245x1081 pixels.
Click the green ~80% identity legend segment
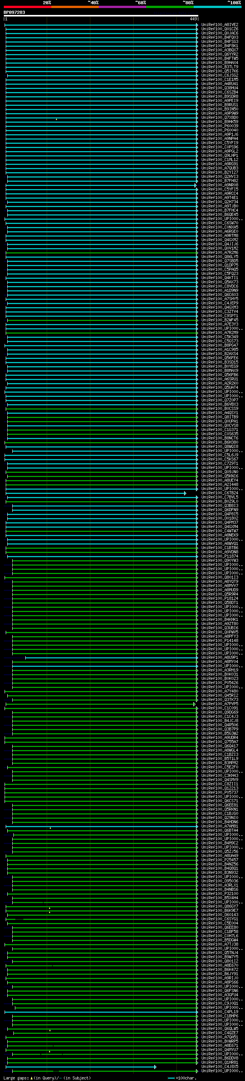(x=170, y=7)
